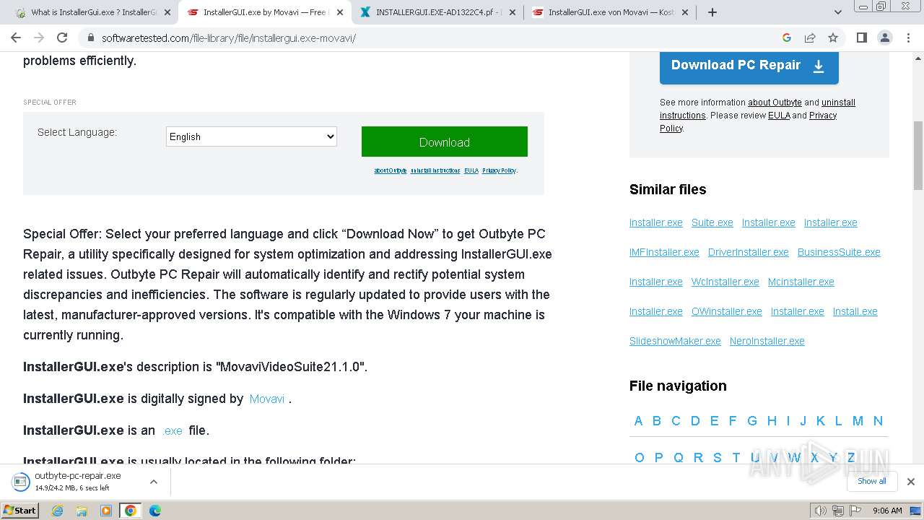This screenshot has height=520, width=924.
Task: Launch Internet Explorer from taskbar
Action: tap(58, 511)
